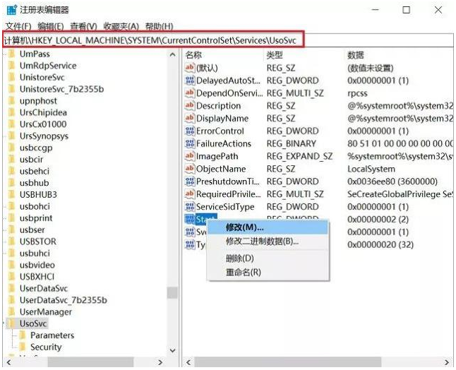
Task: Click the 类型 column header
Action: (275, 54)
